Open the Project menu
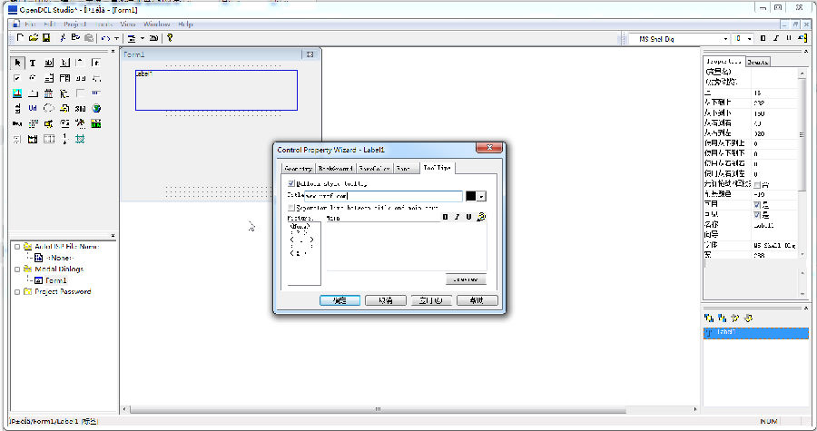 coord(75,24)
